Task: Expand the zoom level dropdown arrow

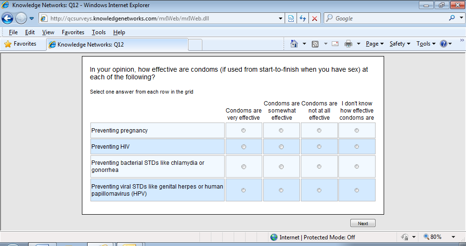Action: pos(454,237)
